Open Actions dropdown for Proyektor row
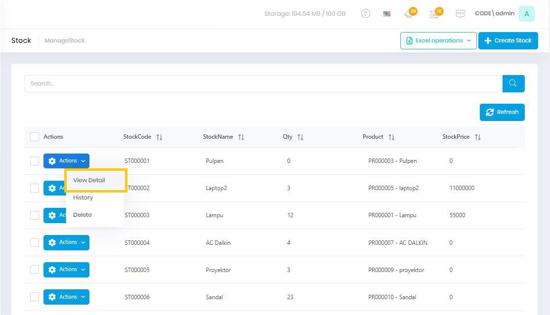Image resolution: width=550 pixels, height=315 pixels. click(x=66, y=270)
